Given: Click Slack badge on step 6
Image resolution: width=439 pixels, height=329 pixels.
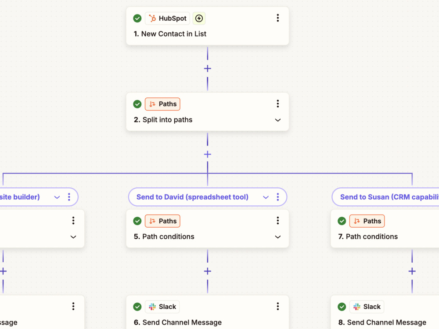Looking at the screenshot, I should [162, 307].
